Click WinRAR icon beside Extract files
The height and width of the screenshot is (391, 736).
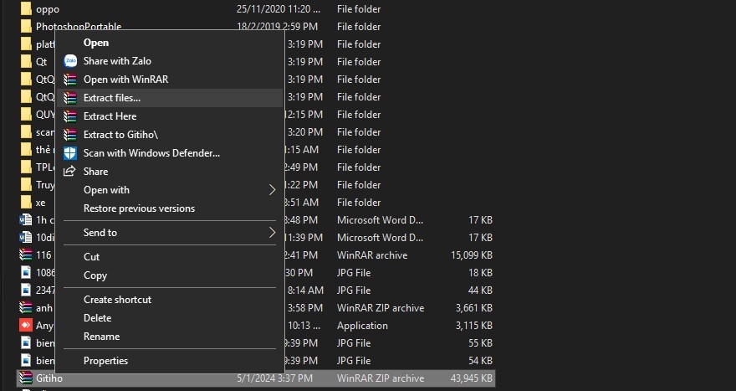click(70, 98)
